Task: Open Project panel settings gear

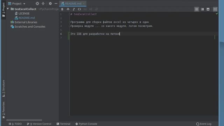Action: (x=50, y=3)
